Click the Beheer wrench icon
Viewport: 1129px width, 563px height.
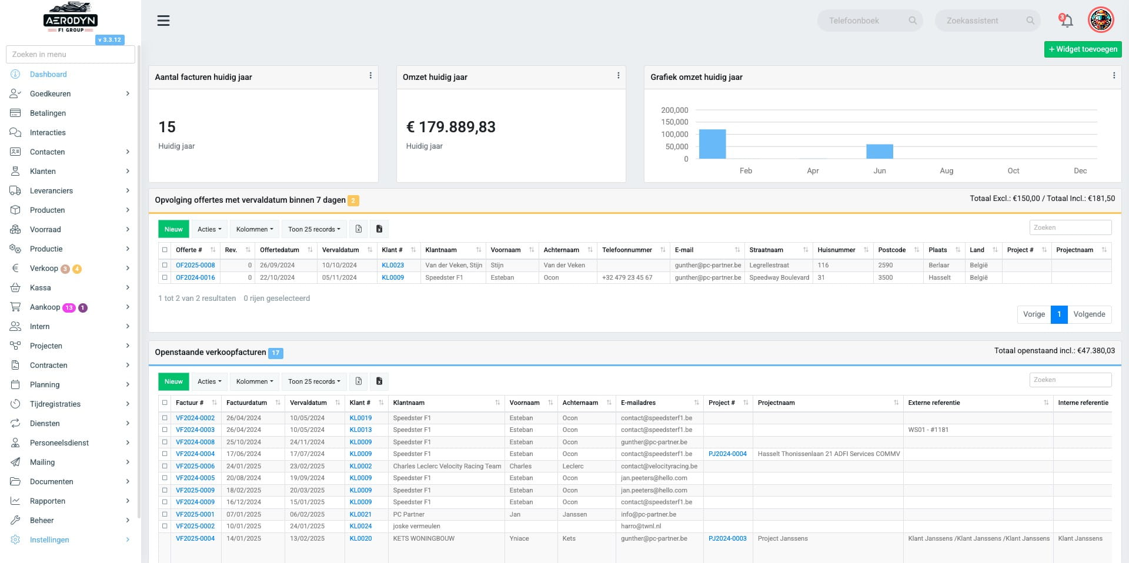click(15, 520)
